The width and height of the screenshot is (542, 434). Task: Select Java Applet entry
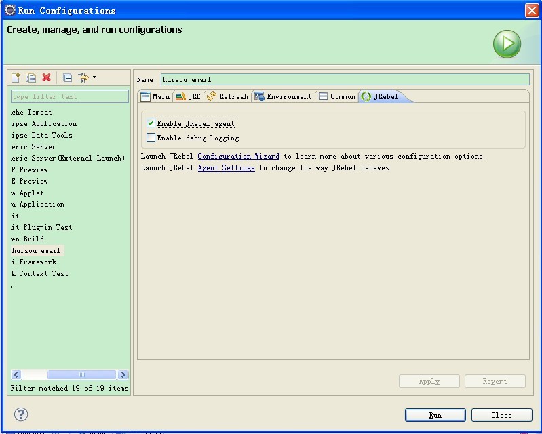pos(27,193)
